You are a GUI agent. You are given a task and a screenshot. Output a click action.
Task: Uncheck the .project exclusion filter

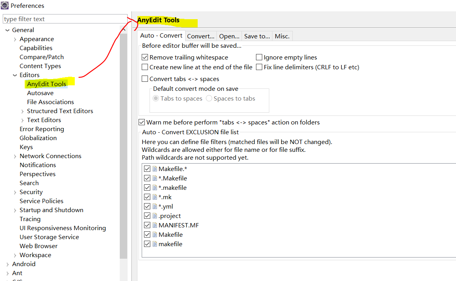(147, 216)
